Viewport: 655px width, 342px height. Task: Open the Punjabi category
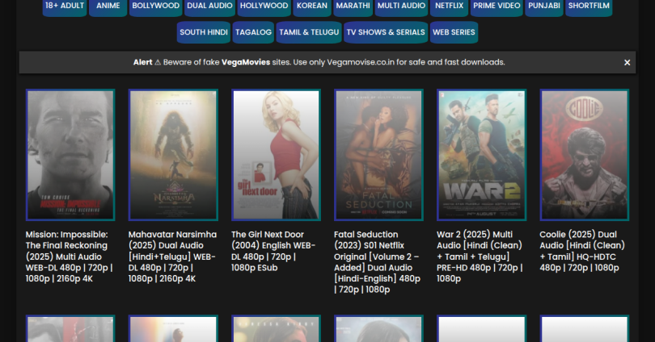tap(543, 6)
